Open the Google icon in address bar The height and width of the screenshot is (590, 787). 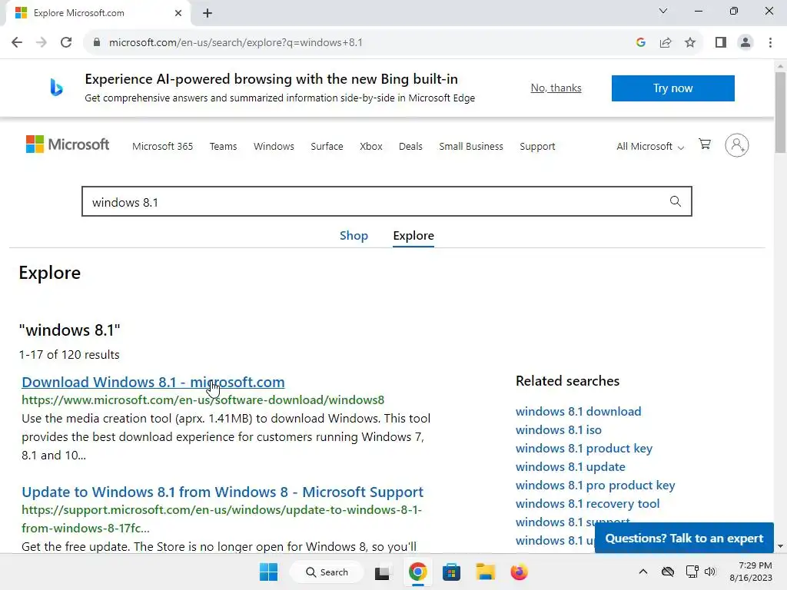(640, 43)
